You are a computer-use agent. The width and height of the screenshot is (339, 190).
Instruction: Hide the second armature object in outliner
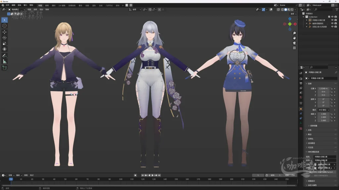[332, 23]
